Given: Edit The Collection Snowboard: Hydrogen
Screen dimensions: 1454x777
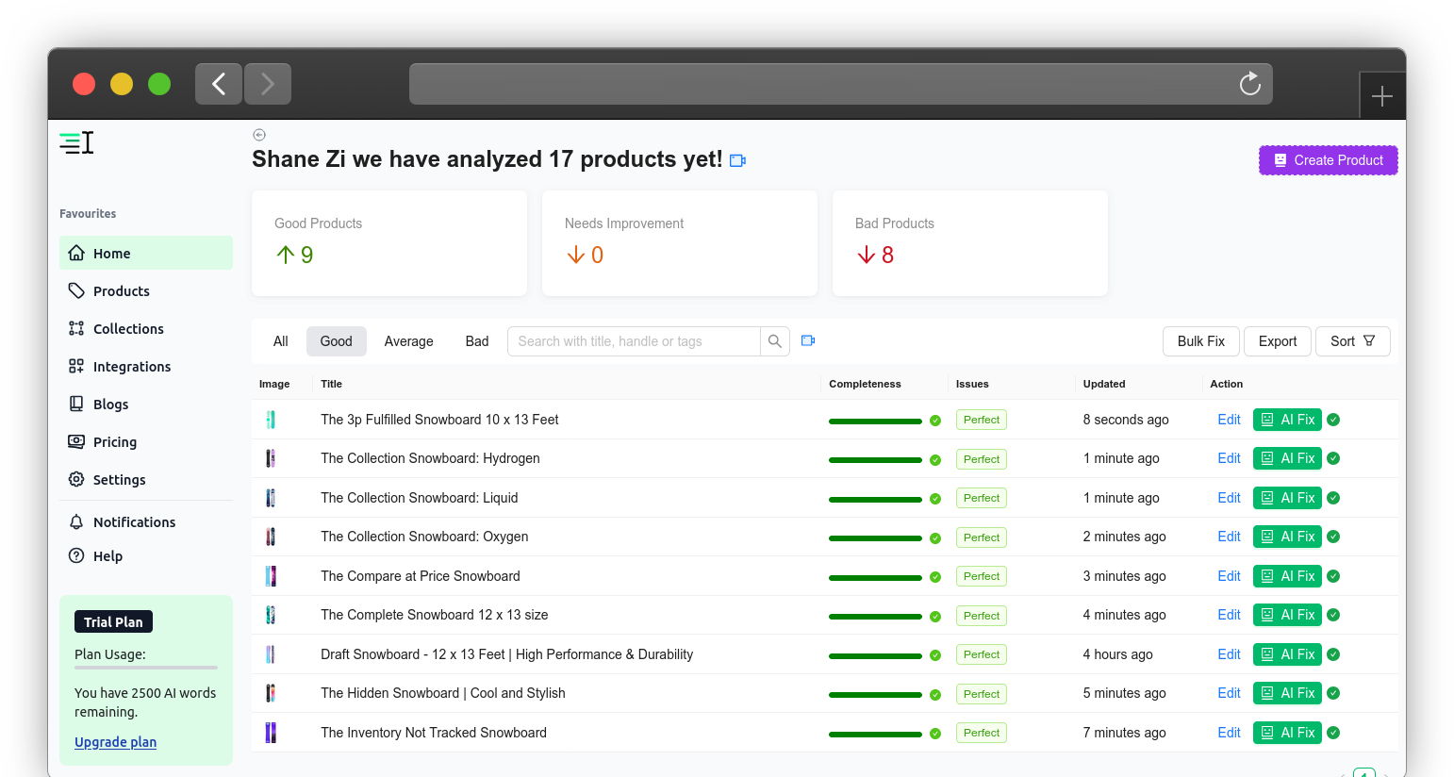Looking at the screenshot, I should (1229, 458).
